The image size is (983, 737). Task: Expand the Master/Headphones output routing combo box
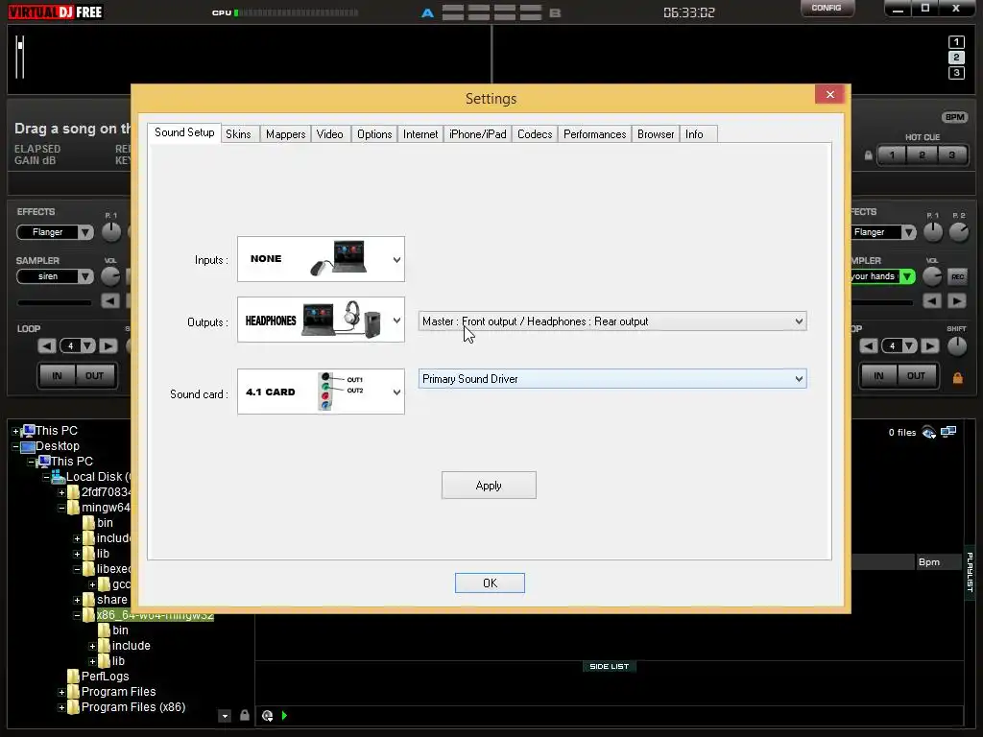click(x=612, y=321)
